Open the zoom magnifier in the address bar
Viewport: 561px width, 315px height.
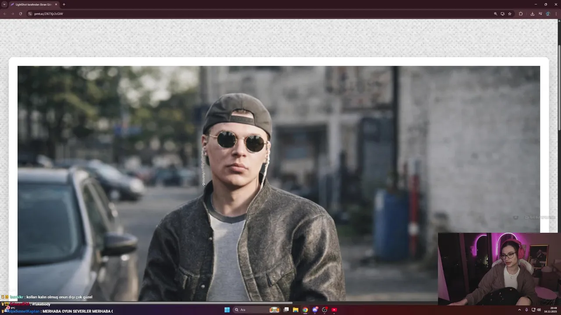496,14
